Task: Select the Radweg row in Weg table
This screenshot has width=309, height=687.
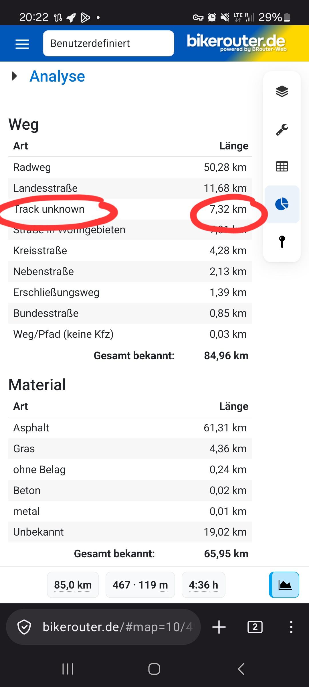Action: coord(130,167)
